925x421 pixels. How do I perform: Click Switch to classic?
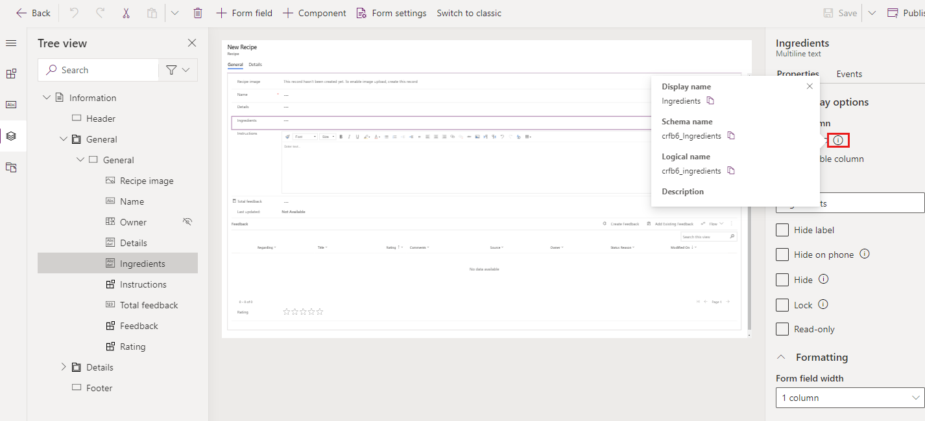coord(469,13)
